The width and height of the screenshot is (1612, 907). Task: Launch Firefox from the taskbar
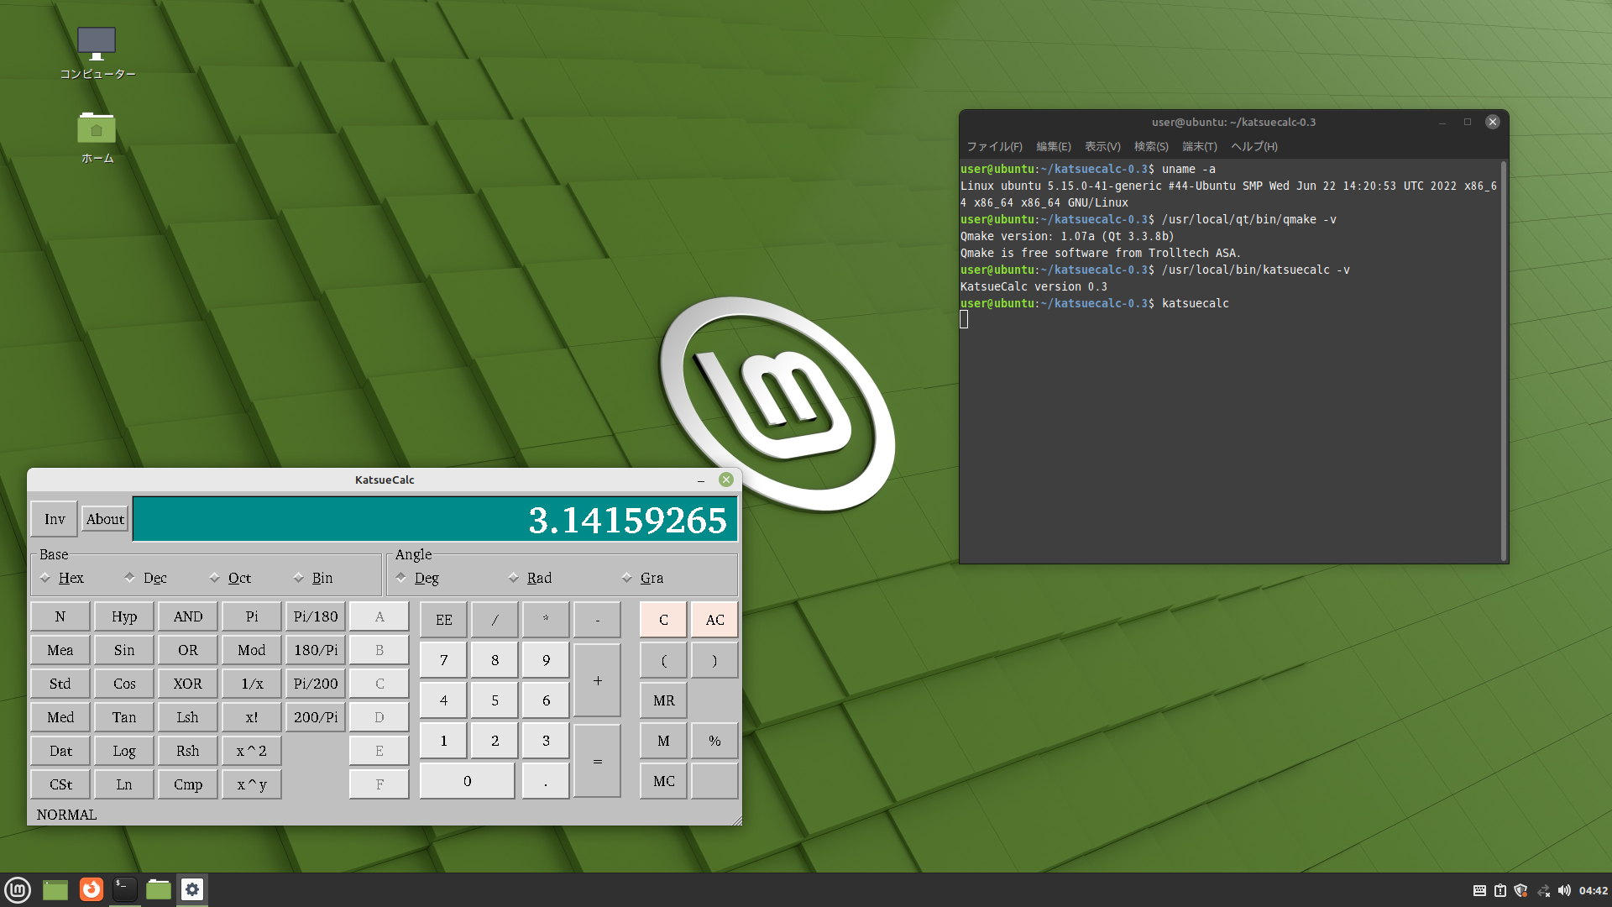(91, 889)
